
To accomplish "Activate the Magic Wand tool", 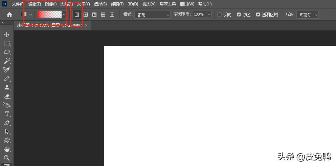I will click(6, 61).
